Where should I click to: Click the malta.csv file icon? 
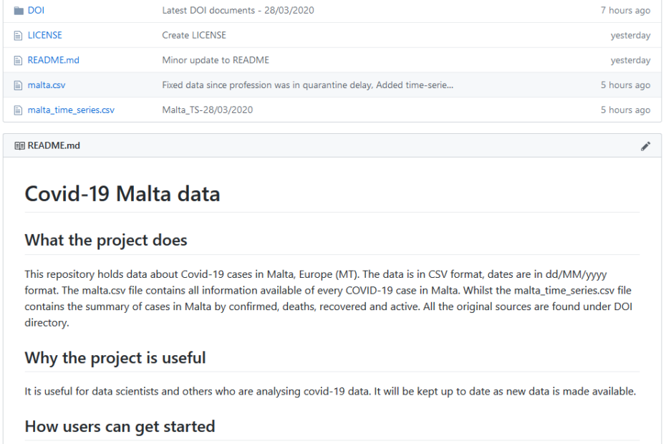pos(19,85)
